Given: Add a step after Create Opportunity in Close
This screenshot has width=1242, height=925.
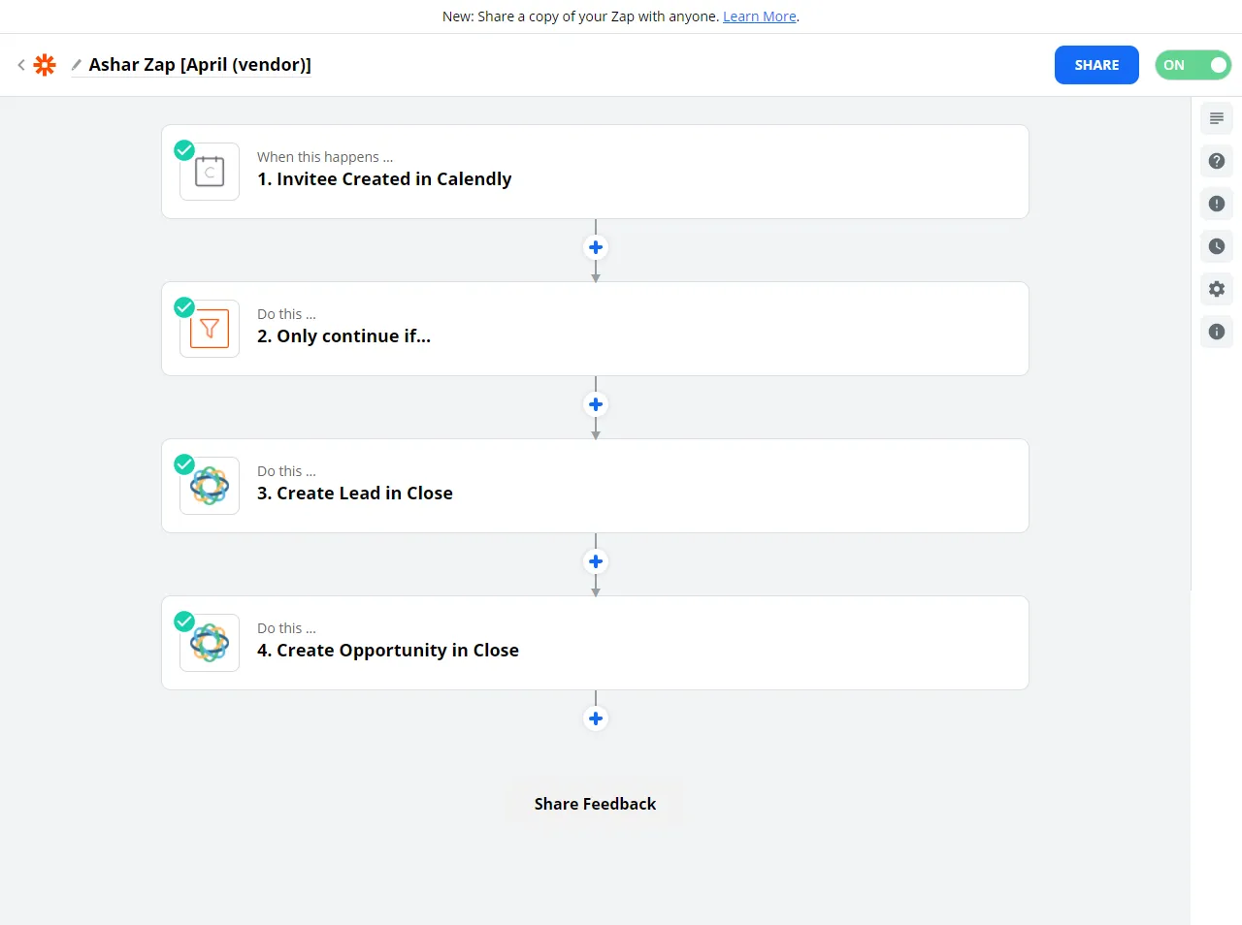Looking at the screenshot, I should [596, 718].
